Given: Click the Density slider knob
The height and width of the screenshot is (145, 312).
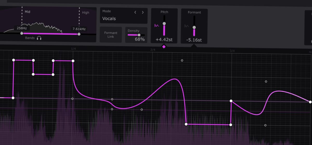Looking at the screenshot, I should (x=139, y=35).
